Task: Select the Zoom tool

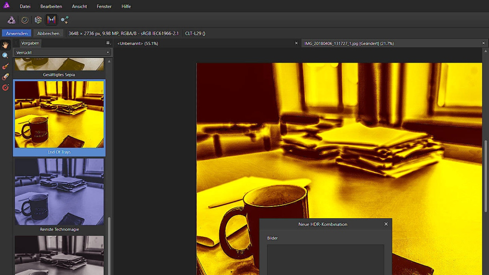Action: (6, 56)
